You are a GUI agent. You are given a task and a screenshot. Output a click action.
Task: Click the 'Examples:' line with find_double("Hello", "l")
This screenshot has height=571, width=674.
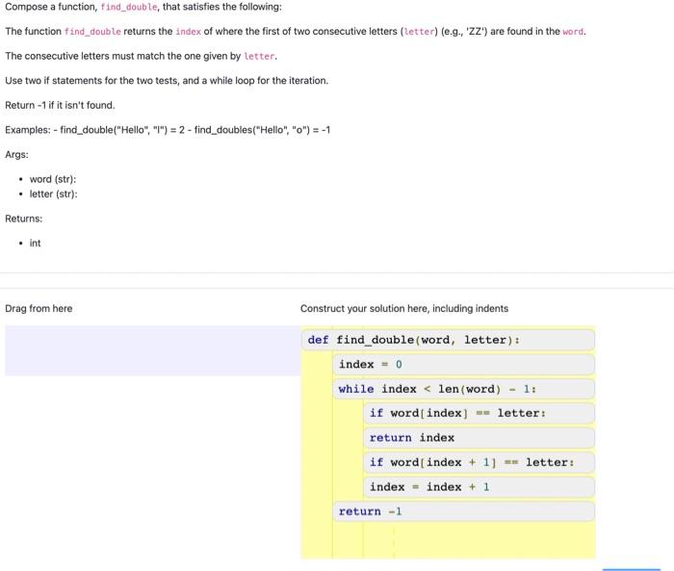168,130
